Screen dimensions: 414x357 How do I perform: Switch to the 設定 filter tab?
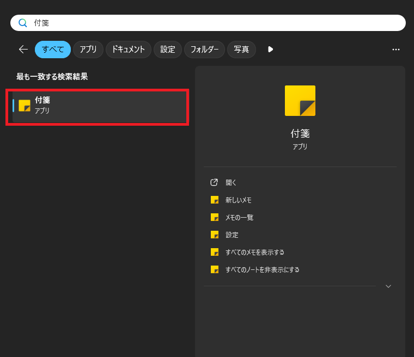tap(168, 50)
